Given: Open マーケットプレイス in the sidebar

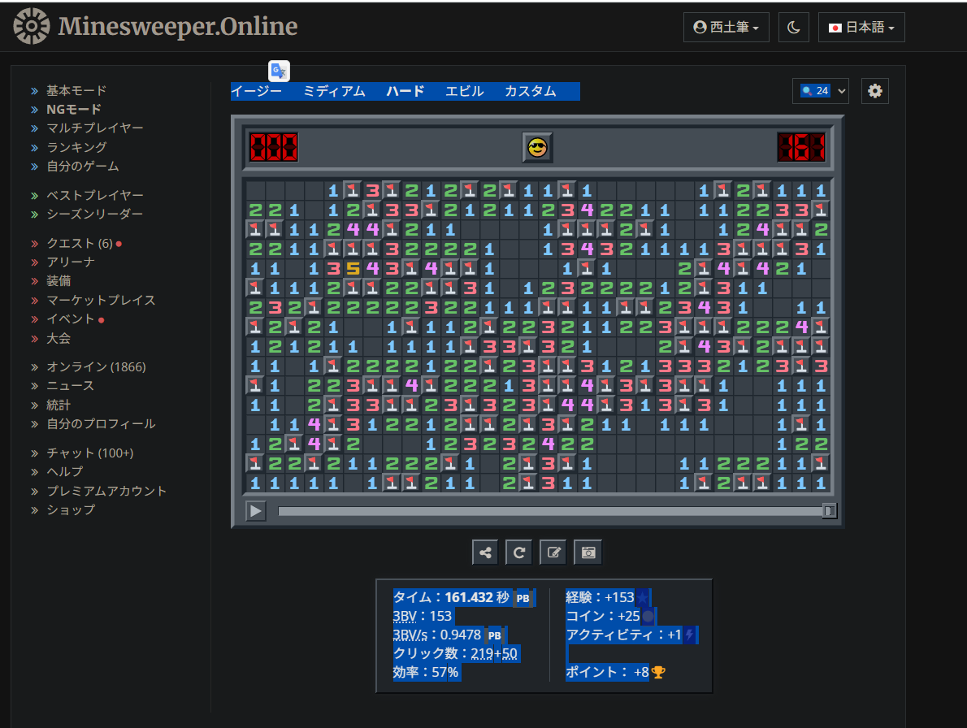Looking at the screenshot, I should pos(101,300).
